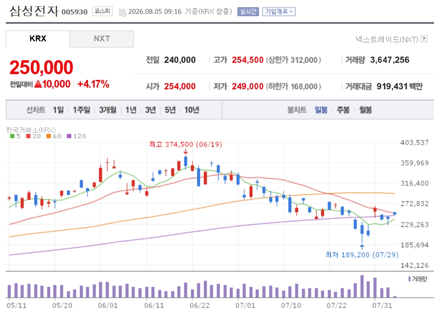
Task: Select the KRX tab
Action: (38, 39)
